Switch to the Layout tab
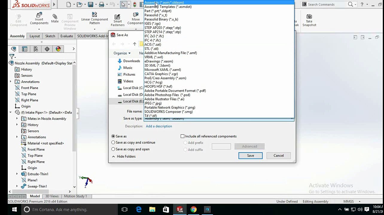This screenshot has height=215, width=384. click(34, 36)
